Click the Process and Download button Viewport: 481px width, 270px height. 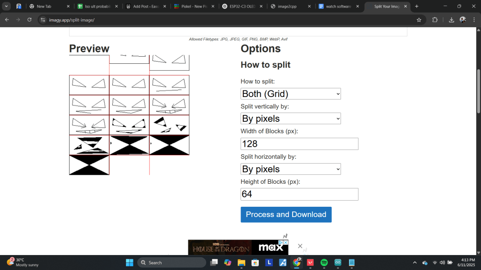pos(286,215)
